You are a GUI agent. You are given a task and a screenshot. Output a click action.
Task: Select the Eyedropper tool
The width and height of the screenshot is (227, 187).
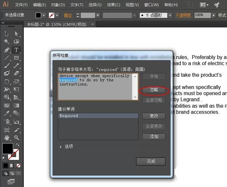click(x=7, y=113)
